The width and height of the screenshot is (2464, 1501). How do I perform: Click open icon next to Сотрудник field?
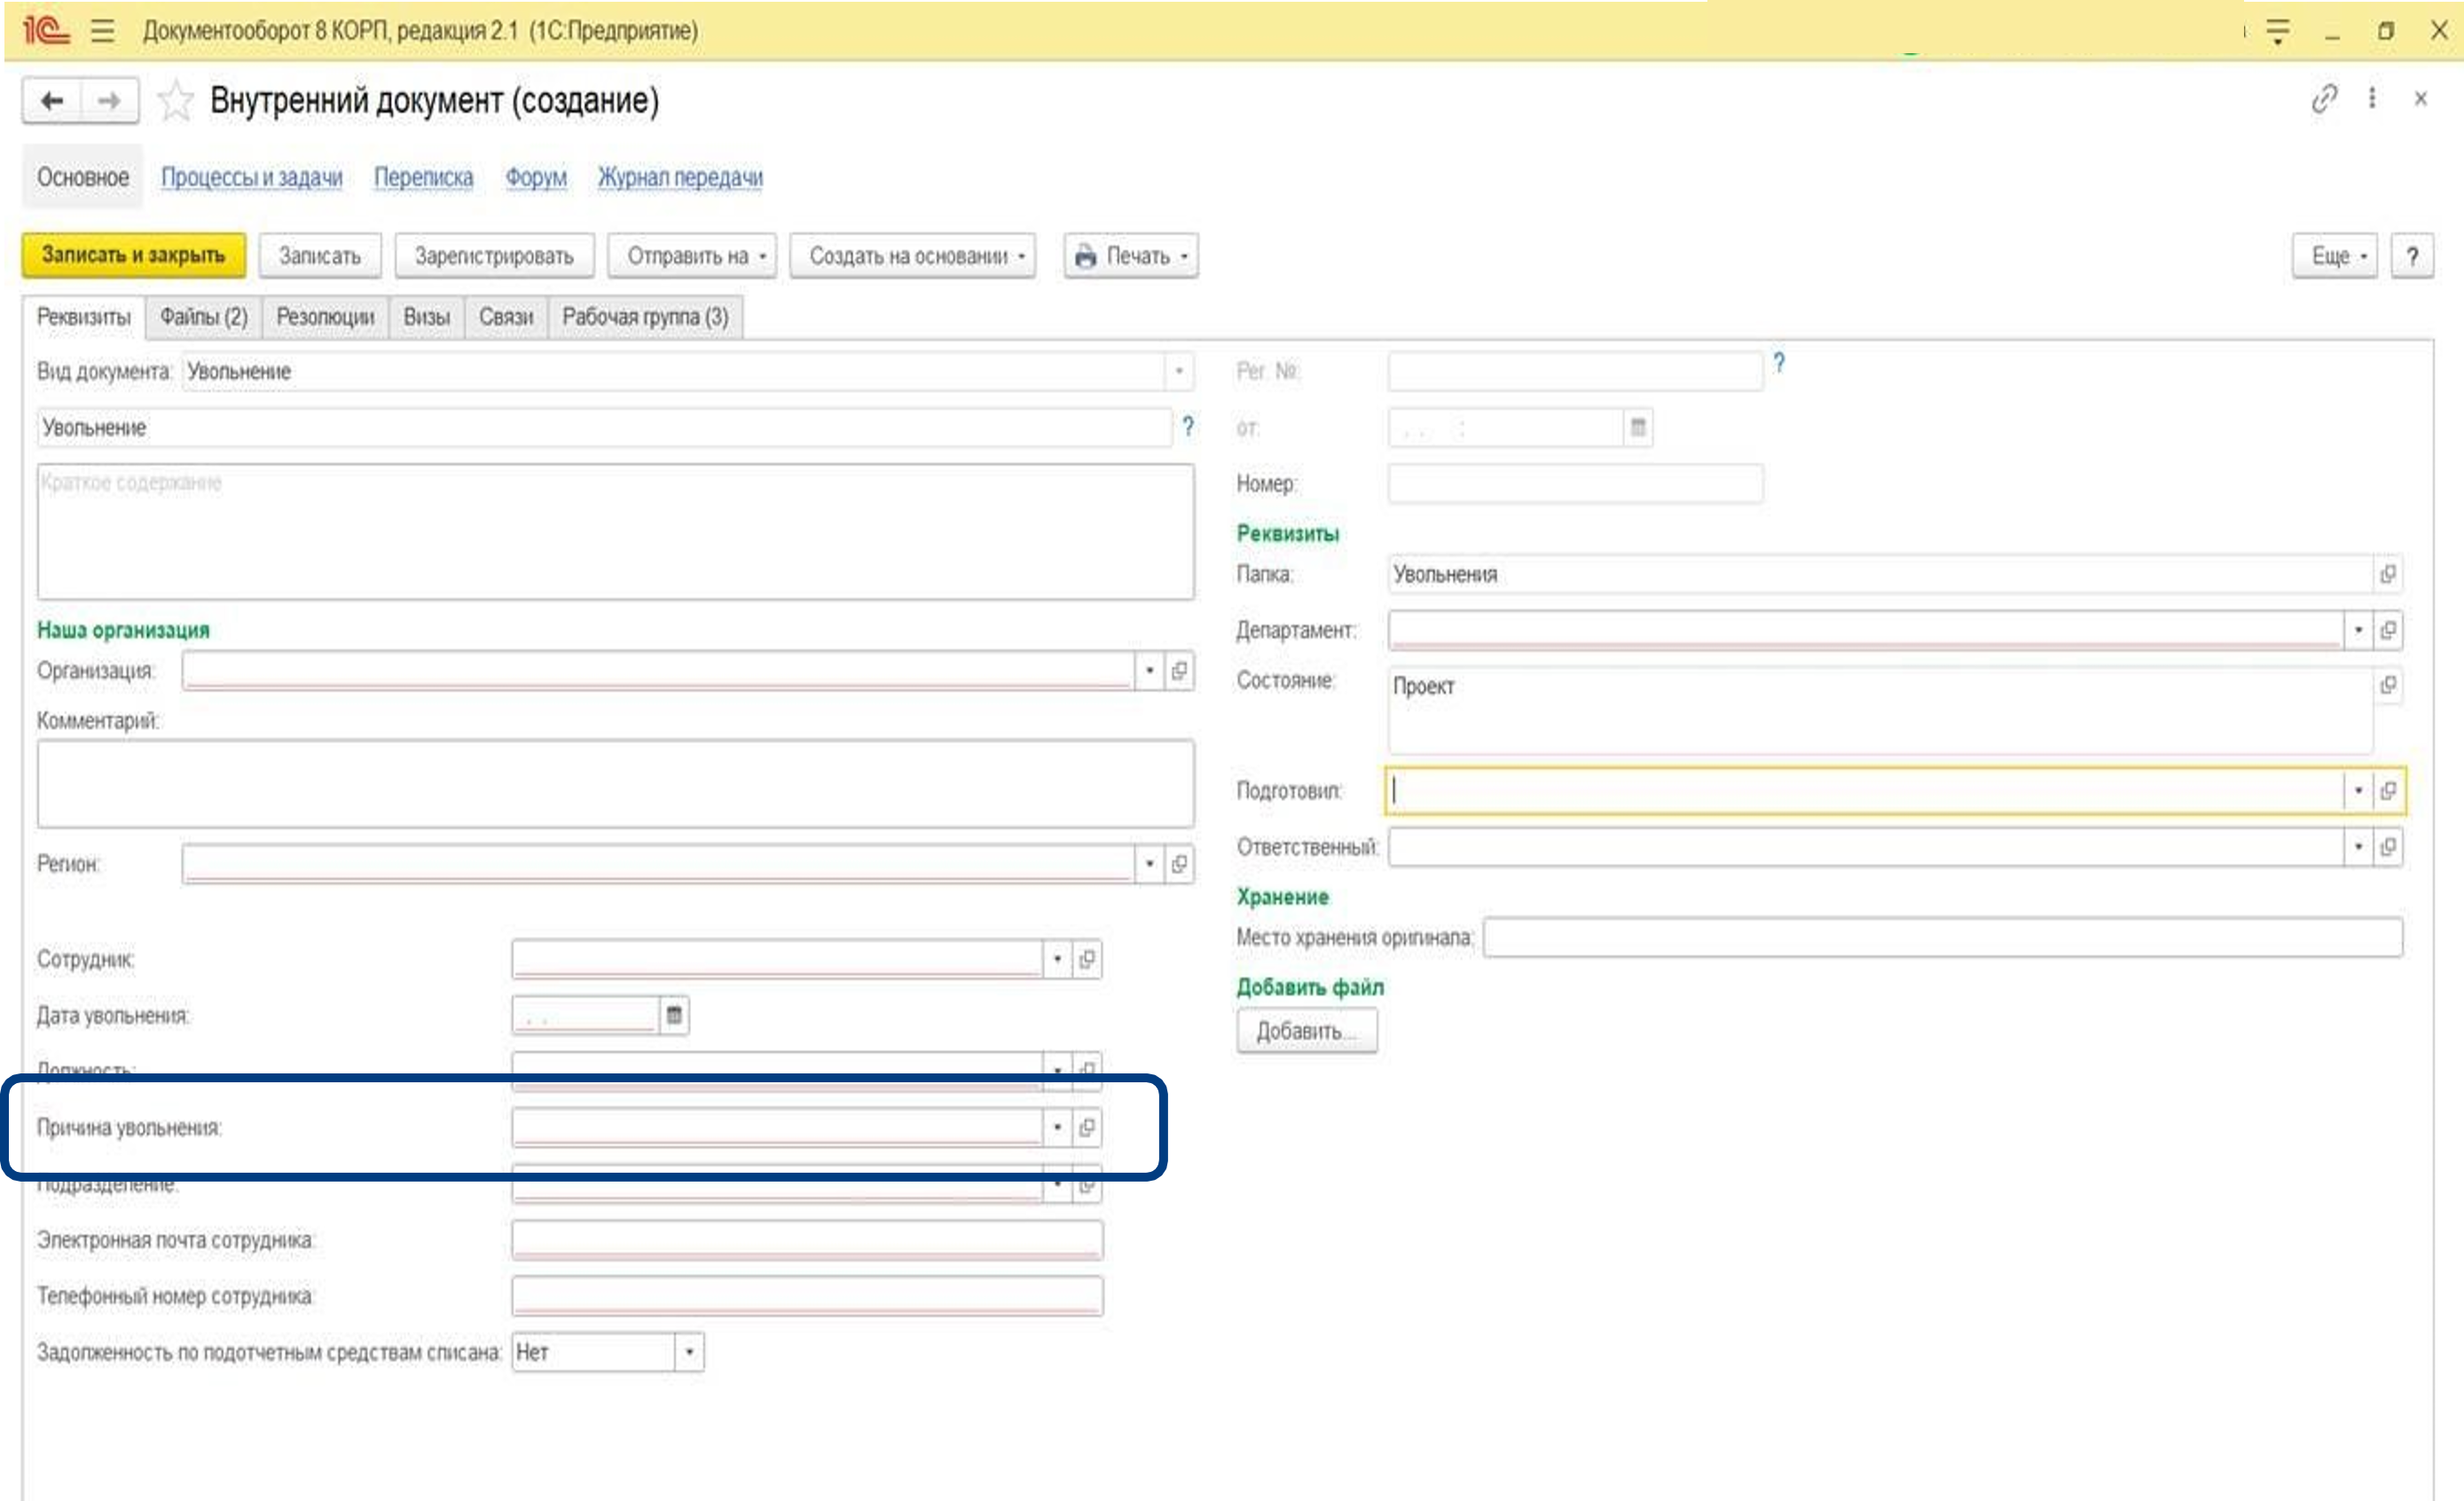pos(1087,959)
